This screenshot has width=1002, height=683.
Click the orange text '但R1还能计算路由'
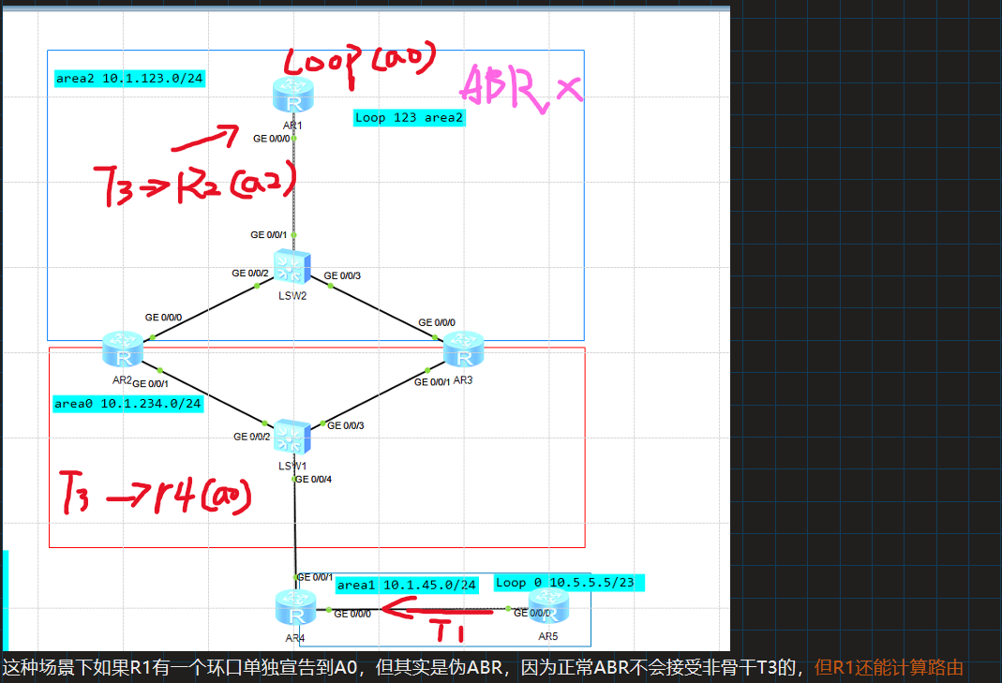coord(889,668)
